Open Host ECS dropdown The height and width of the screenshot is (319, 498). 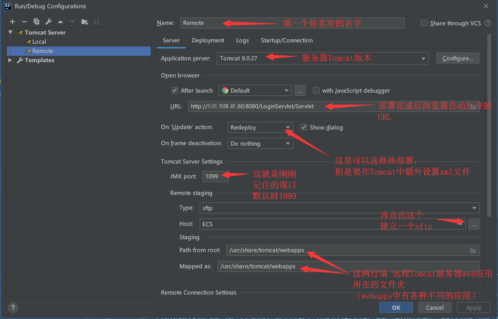click(x=332, y=224)
